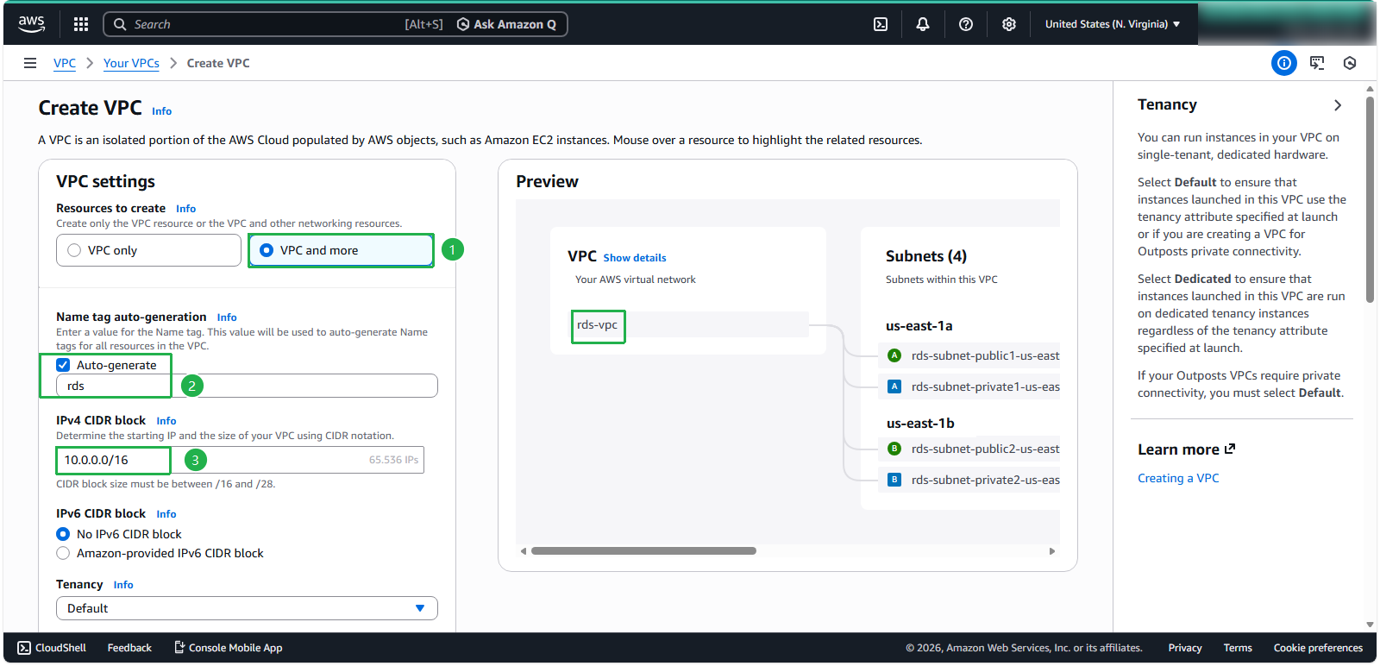Viewport: 1380px width, 666px height.
Task: Collapse the Tenancy help panel chevron
Action: coord(1338,105)
